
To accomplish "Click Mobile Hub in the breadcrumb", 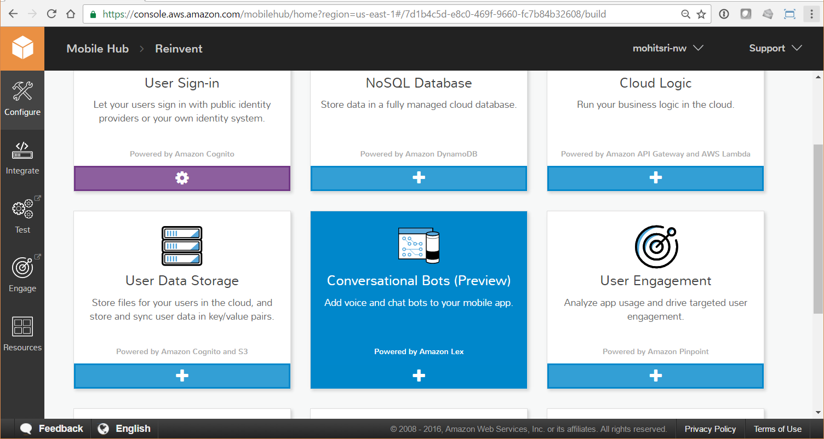I will pyautogui.click(x=98, y=48).
